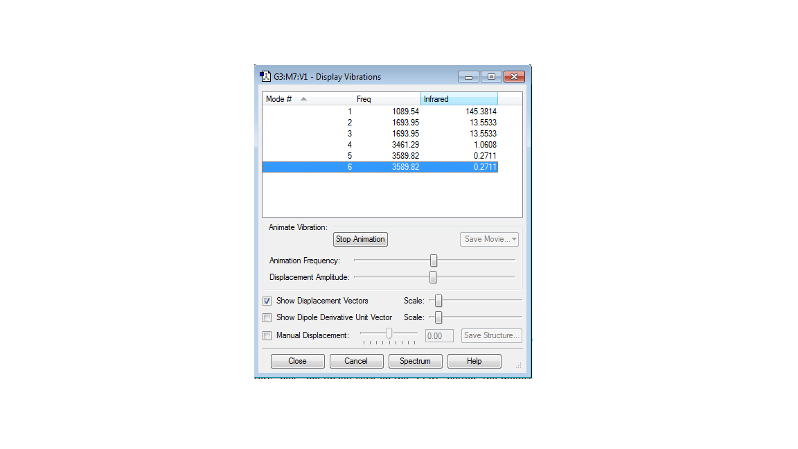
Task: Click the Help button
Action: 475,361
